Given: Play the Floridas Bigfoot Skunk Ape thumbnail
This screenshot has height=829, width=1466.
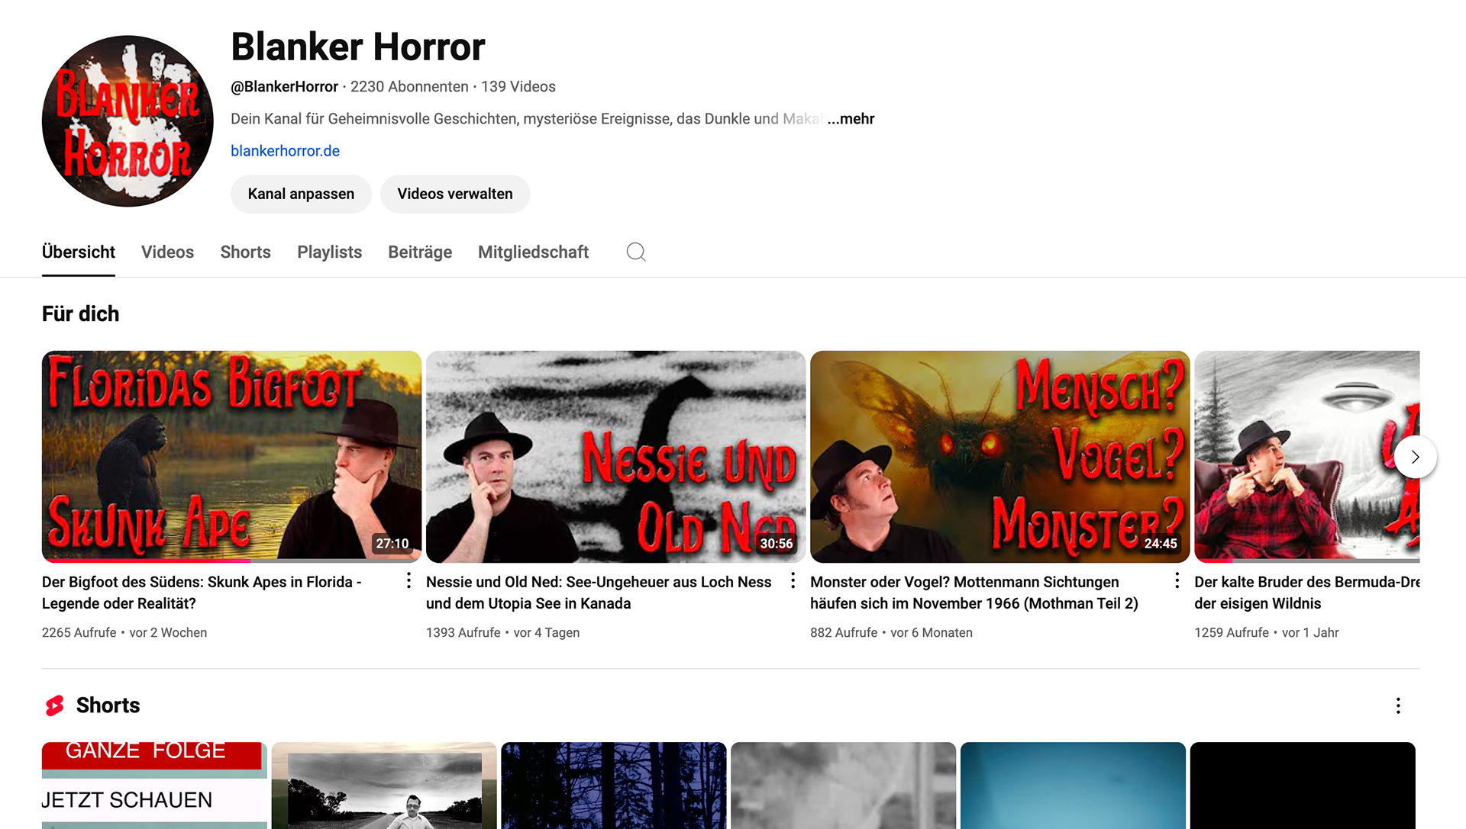Looking at the screenshot, I should pos(231,456).
